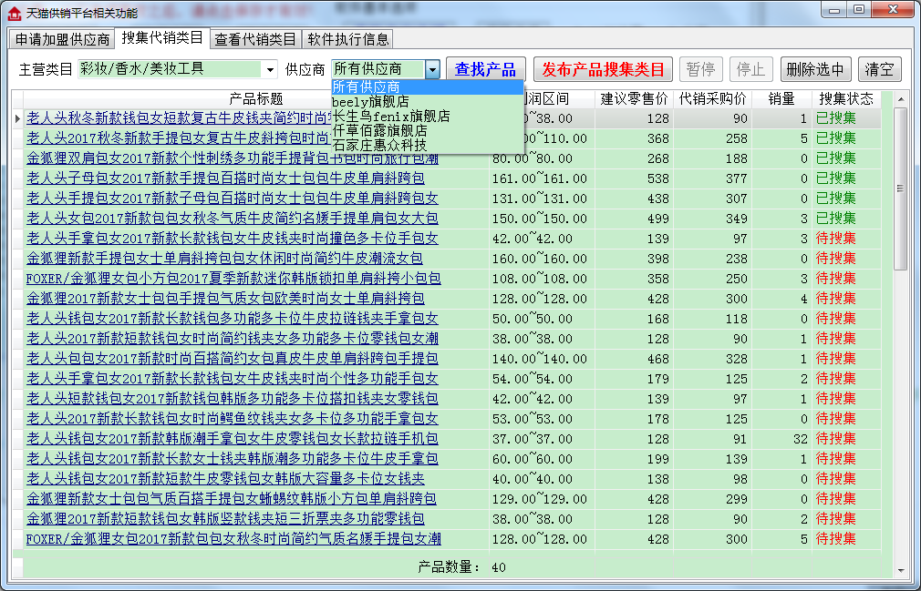Maximize the window using the title bar button
Viewport: 921px width, 591px height.
859,10
